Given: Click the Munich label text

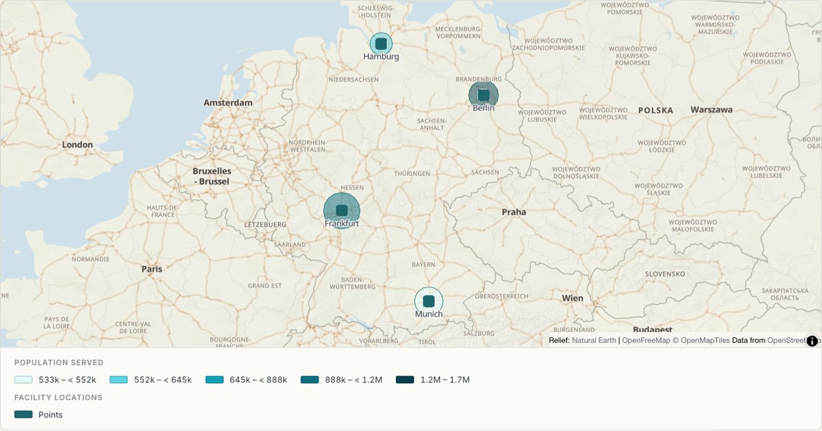Looking at the screenshot, I should [x=429, y=314].
